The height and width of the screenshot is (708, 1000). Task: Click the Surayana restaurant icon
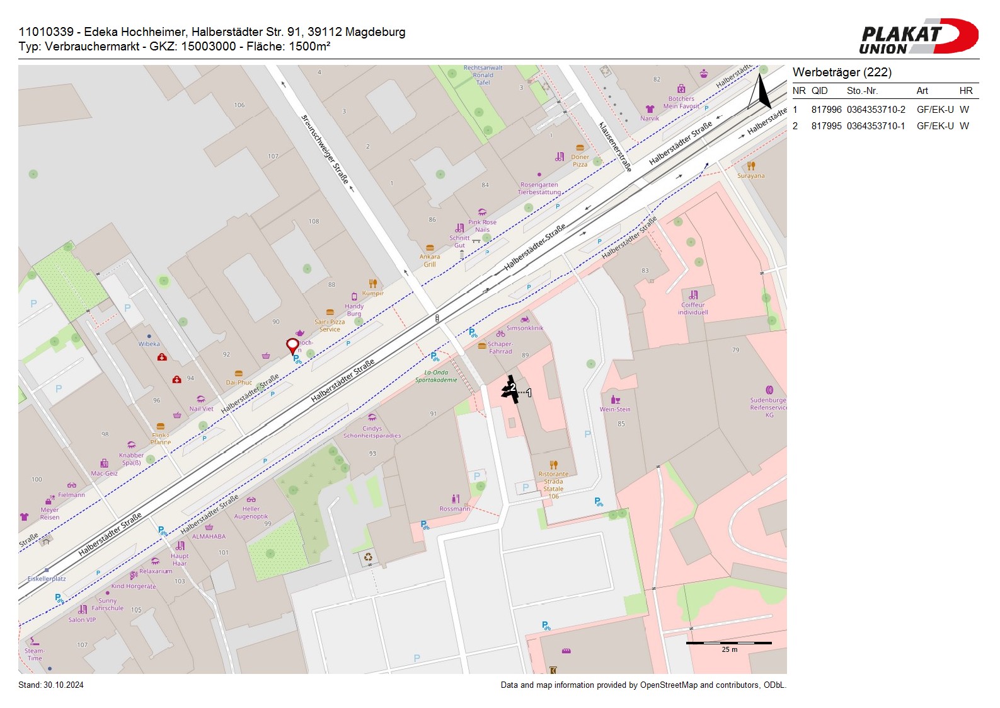pyautogui.click(x=751, y=166)
